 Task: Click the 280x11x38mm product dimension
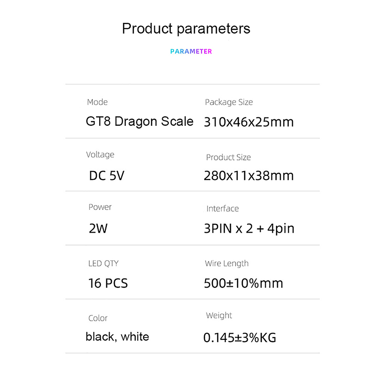pyautogui.click(x=249, y=176)
